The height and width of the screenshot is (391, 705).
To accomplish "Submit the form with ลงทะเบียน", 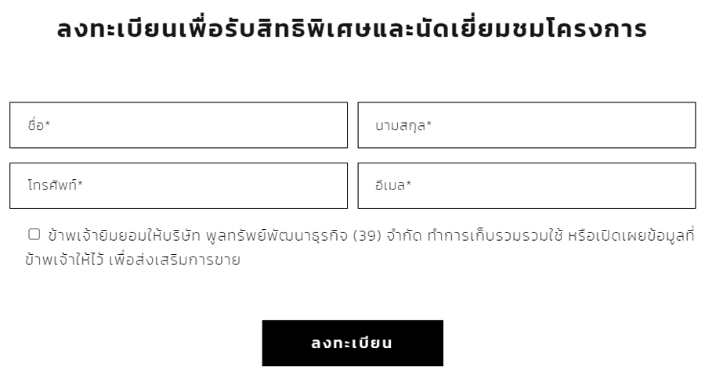I will pos(352,343).
